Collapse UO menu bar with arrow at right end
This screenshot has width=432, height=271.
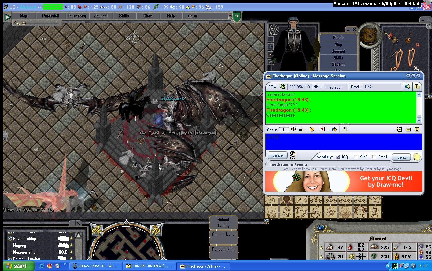click(x=230, y=16)
